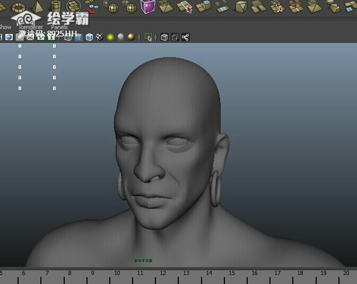Toggle Textured display checker sphere

point(100,37)
